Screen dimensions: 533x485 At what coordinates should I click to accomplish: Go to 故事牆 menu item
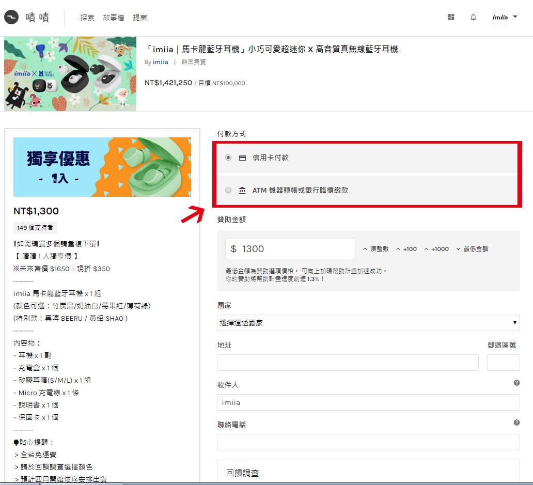(x=114, y=18)
